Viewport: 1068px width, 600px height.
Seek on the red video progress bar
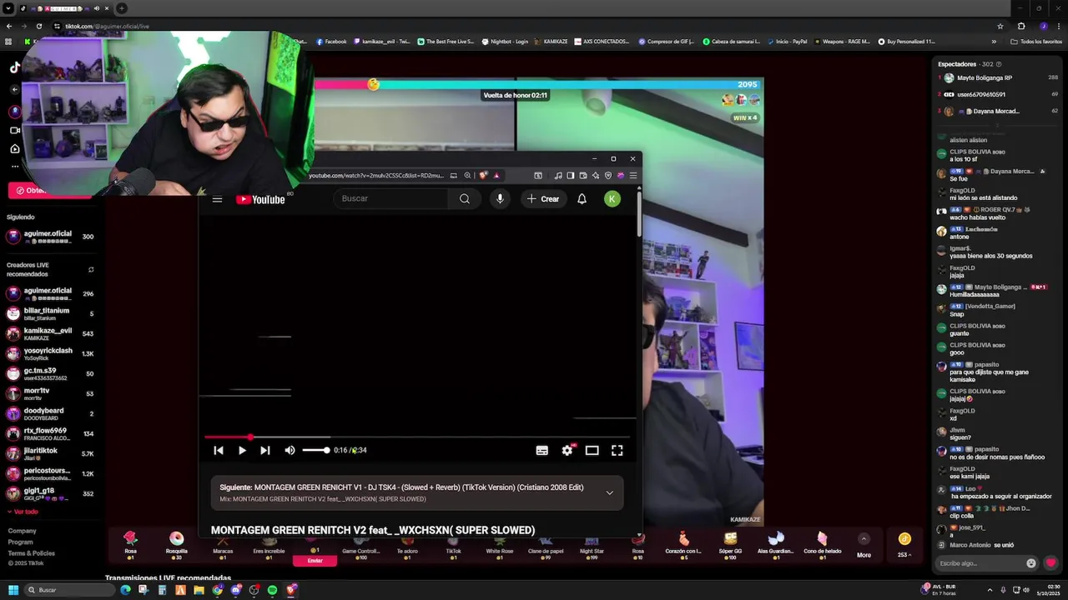417,437
